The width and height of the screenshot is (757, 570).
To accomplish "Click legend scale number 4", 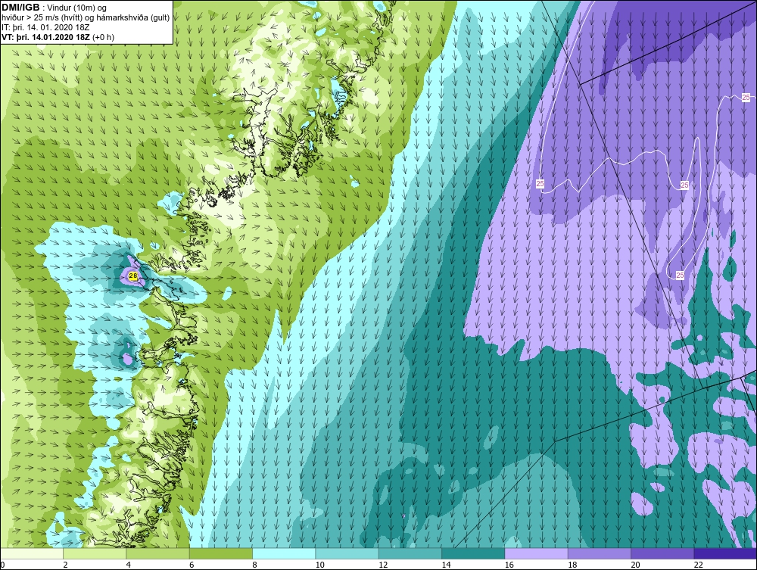I will [x=129, y=565].
